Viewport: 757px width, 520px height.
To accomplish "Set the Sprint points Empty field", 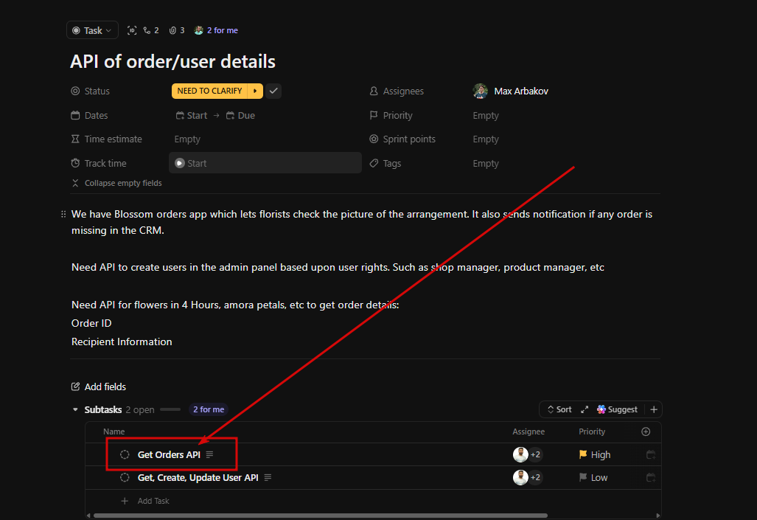I will (486, 139).
